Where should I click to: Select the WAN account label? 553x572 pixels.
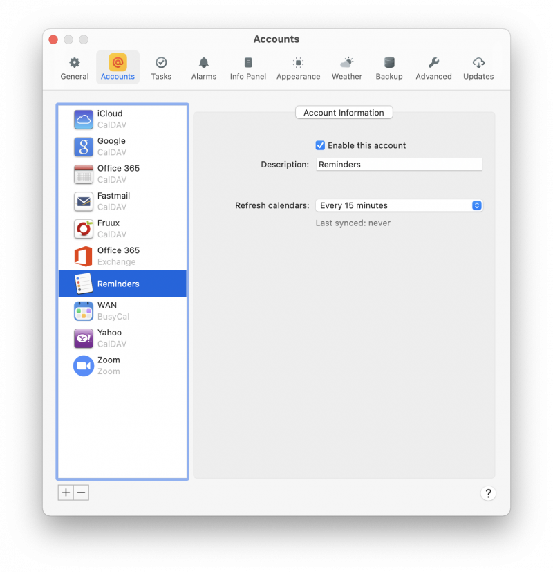click(x=107, y=305)
